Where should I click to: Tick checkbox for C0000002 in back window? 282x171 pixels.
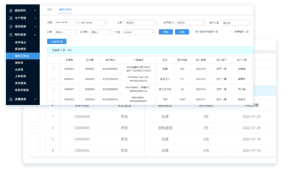coord(38,150)
